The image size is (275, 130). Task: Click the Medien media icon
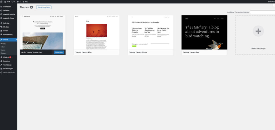[x=1, y=27]
